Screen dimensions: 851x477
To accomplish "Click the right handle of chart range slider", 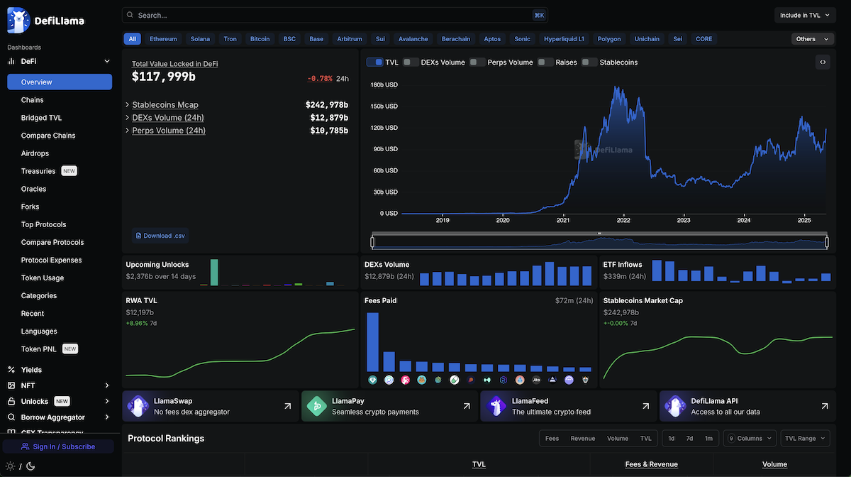I will (x=827, y=242).
